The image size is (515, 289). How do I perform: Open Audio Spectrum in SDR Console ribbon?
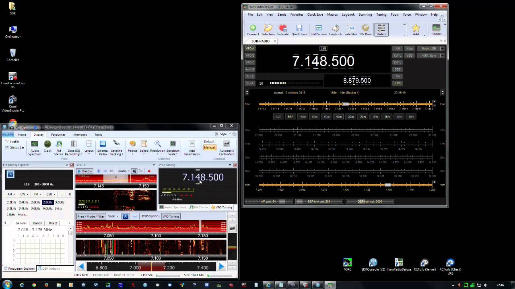click(35, 148)
